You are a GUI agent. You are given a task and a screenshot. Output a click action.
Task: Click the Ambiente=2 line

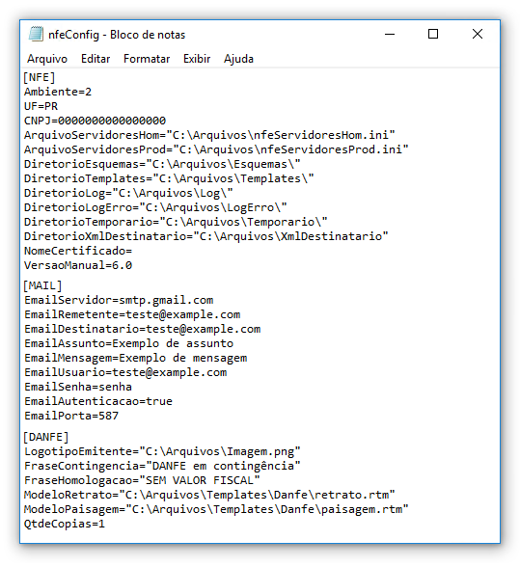click(58, 92)
